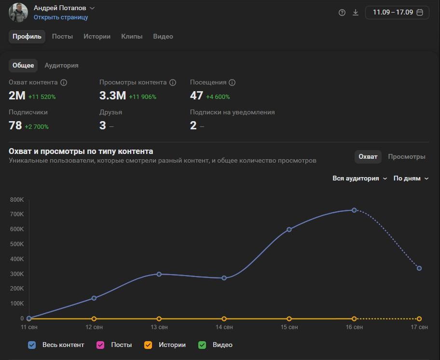This screenshot has width=440, height=360.
Task: Open the Клипы tab
Action: tap(132, 37)
